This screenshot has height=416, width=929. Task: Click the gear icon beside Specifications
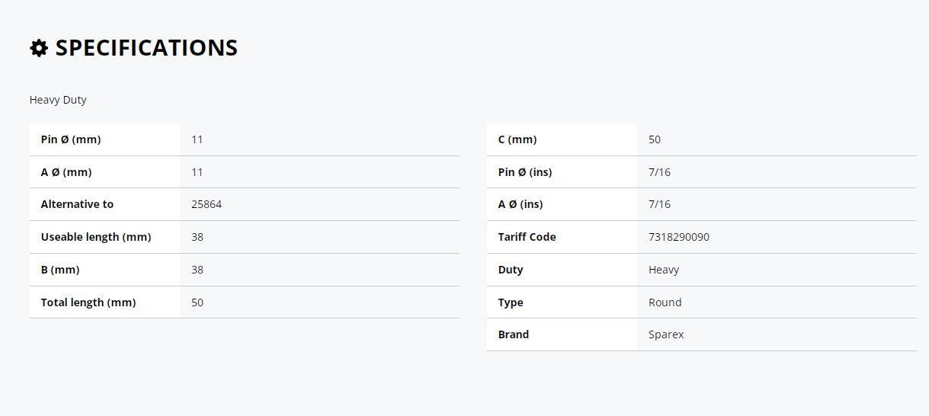click(39, 48)
